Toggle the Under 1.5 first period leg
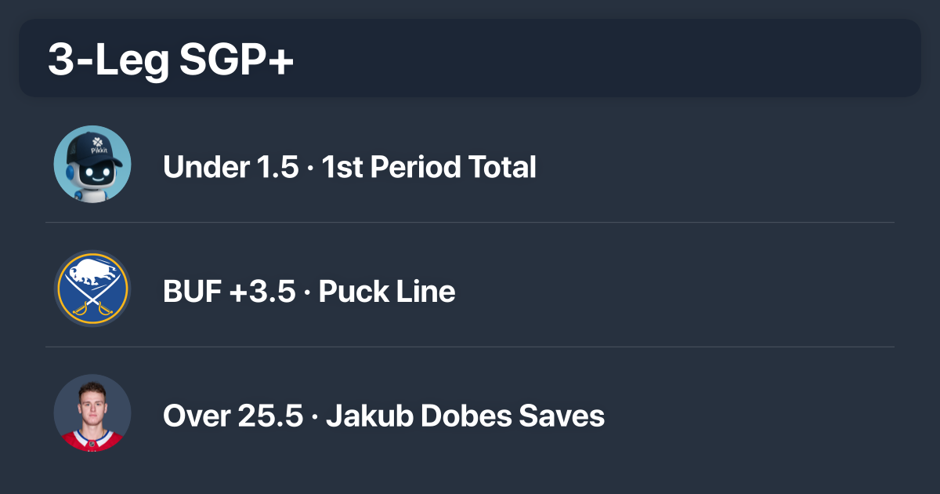This screenshot has width=940, height=494. tap(349, 166)
